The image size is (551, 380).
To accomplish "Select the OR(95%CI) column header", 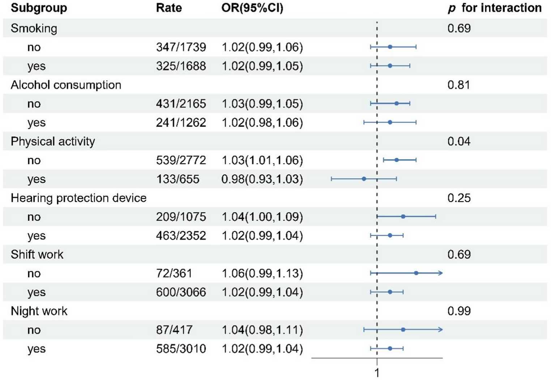I will coord(252,8).
